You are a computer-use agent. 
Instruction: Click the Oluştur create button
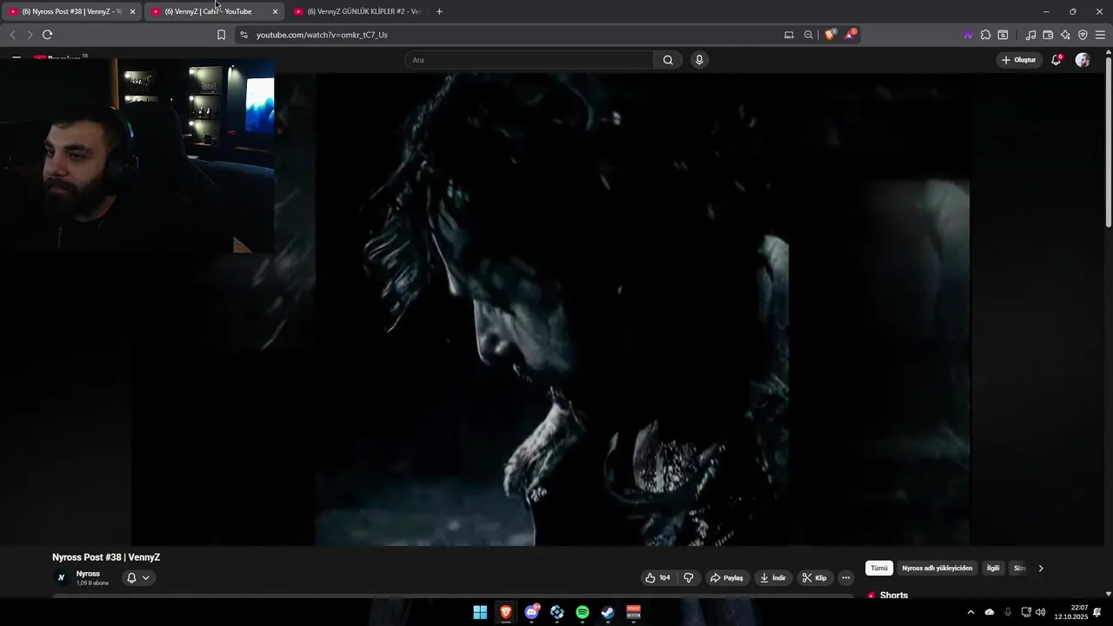click(x=1019, y=60)
